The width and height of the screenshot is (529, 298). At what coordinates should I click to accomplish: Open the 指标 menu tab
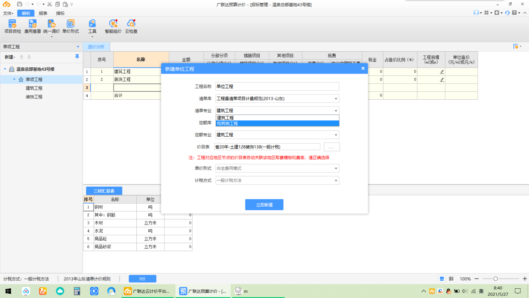click(x=60, y=13)
